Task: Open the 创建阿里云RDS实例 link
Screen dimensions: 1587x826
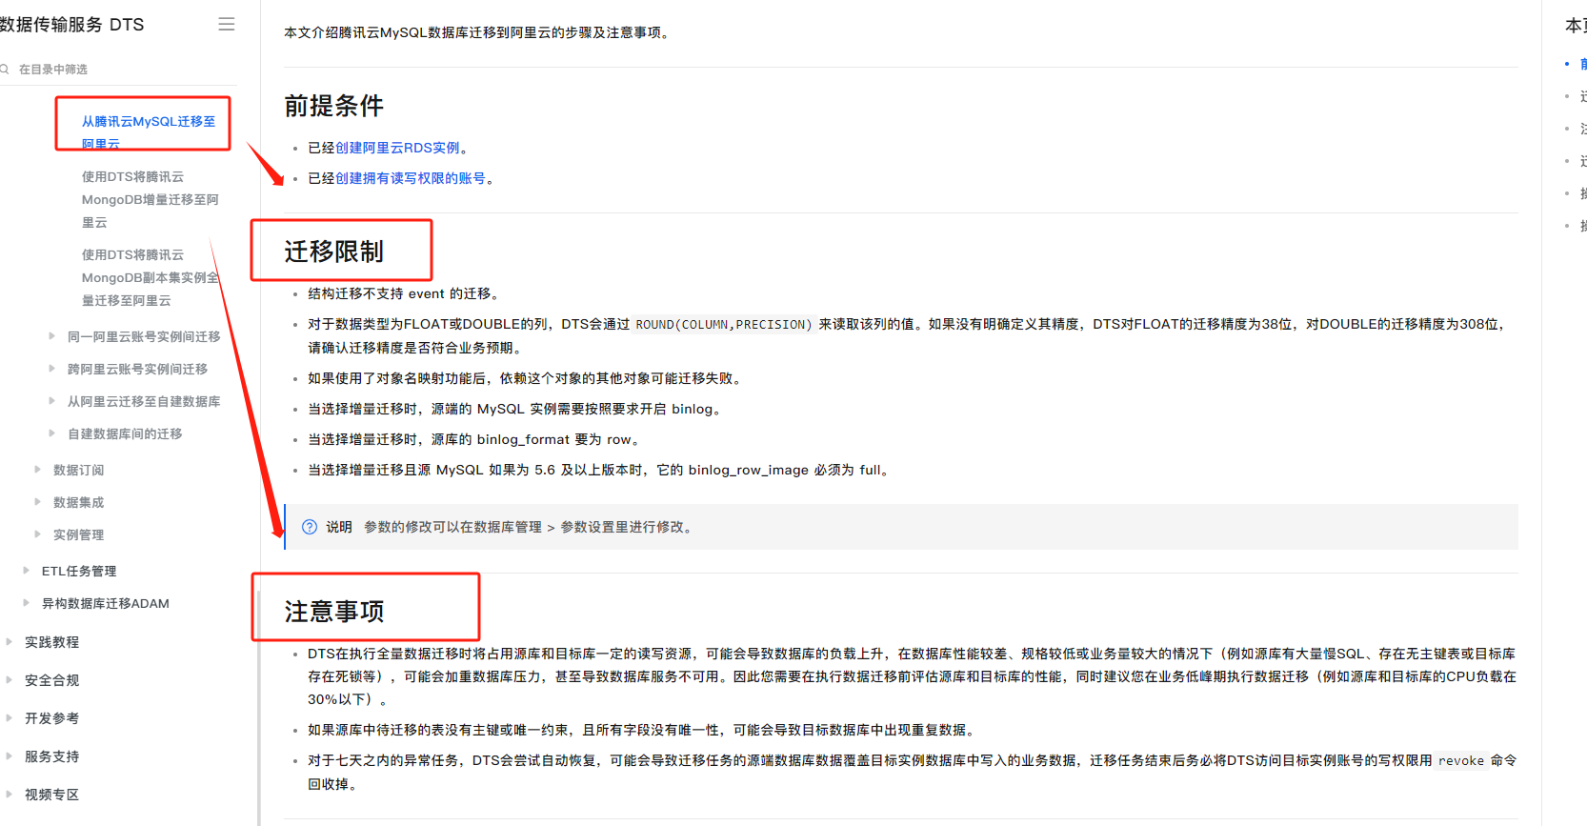Action: pyautogui.click(x=397, y=148)
